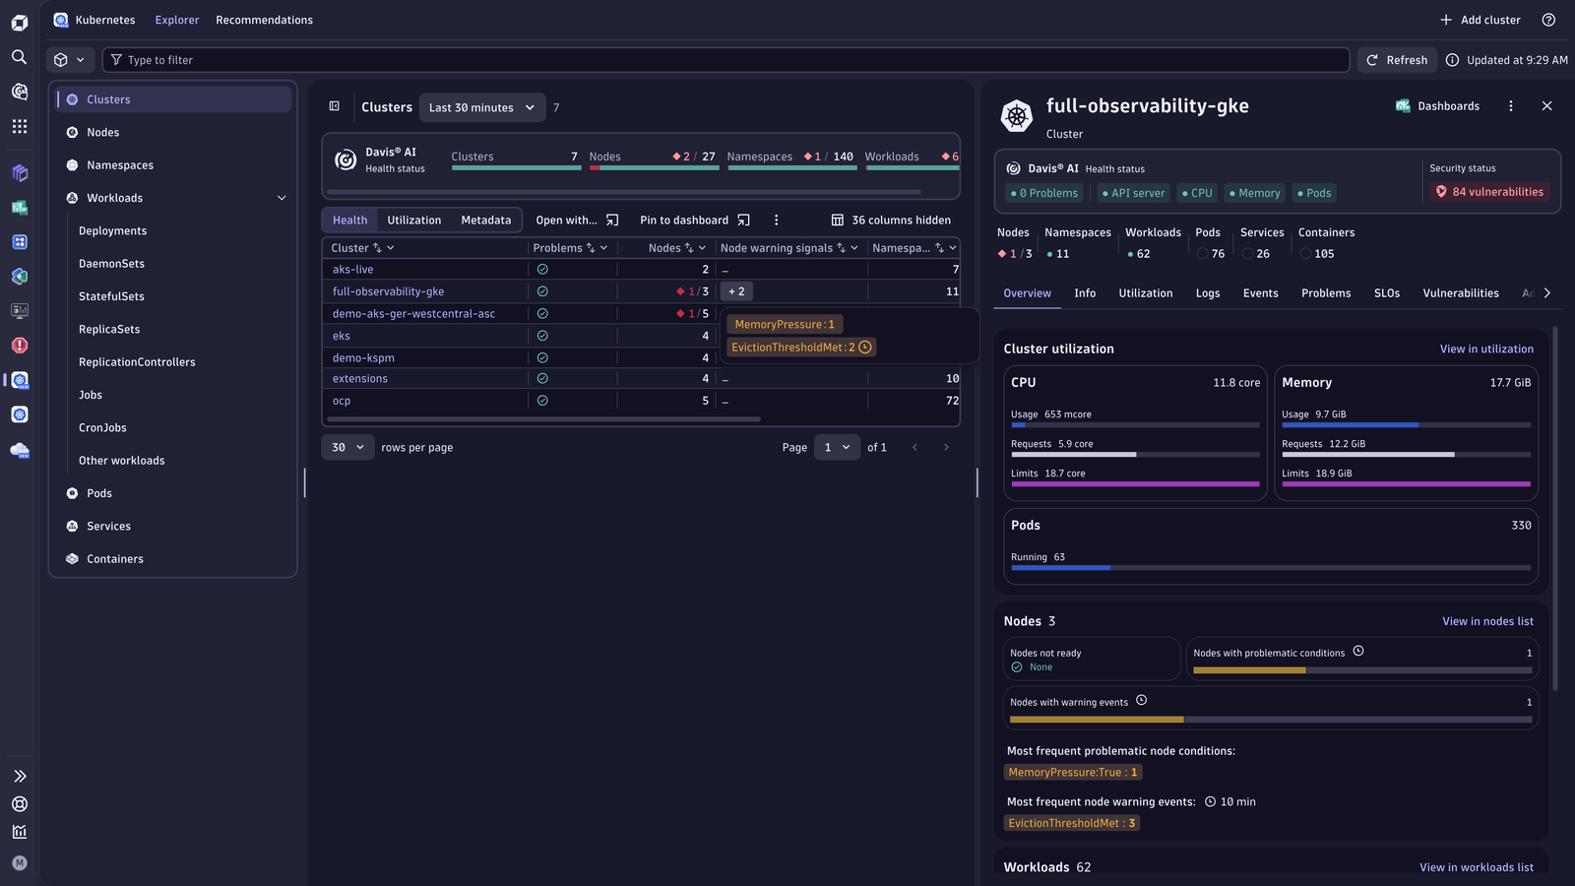Open the demo-aks-ger-westcentral-asc cluster link

pyautogui.click(x=413, y=314)
